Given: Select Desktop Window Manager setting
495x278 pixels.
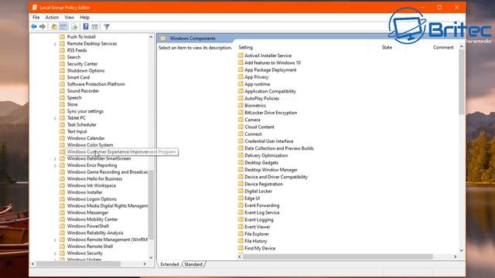Looking at the screenshot, I should [271, 170].
